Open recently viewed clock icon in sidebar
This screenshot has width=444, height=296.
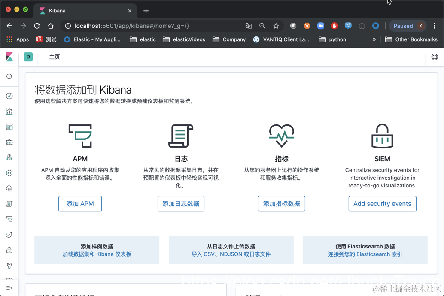pos(9,76)
